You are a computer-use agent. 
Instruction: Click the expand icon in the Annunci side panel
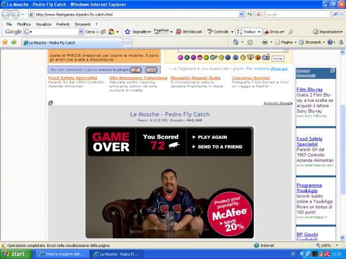[x=332, y=70]
